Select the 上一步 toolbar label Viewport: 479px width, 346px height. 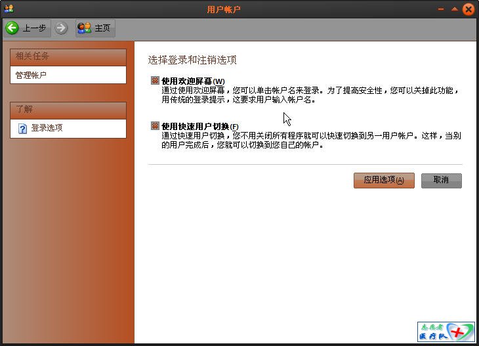pyautogui.click(x=34, y=28)
